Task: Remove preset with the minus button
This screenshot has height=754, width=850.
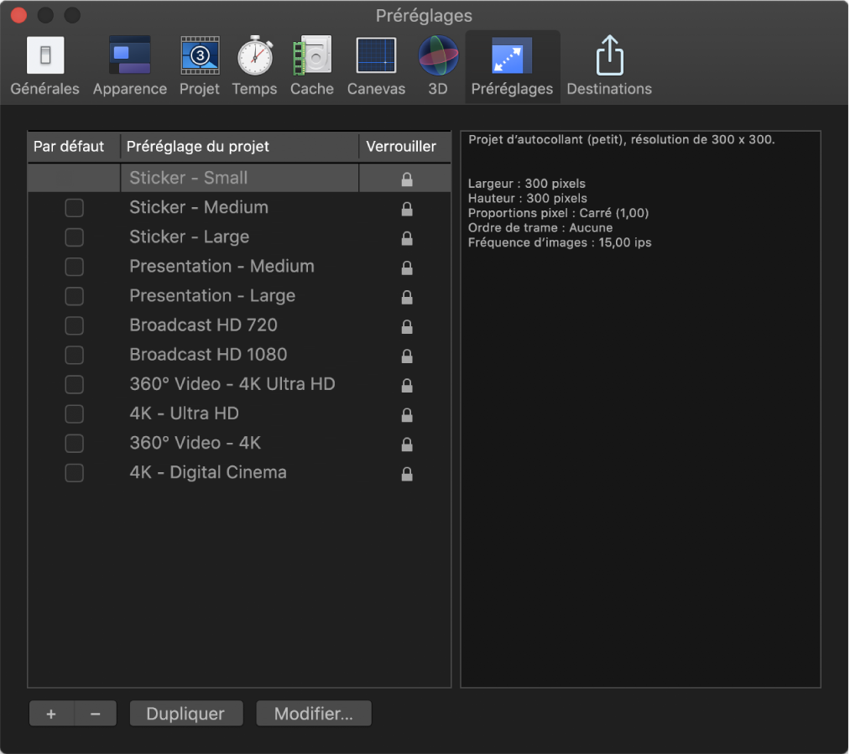Action: coord(96,714)
